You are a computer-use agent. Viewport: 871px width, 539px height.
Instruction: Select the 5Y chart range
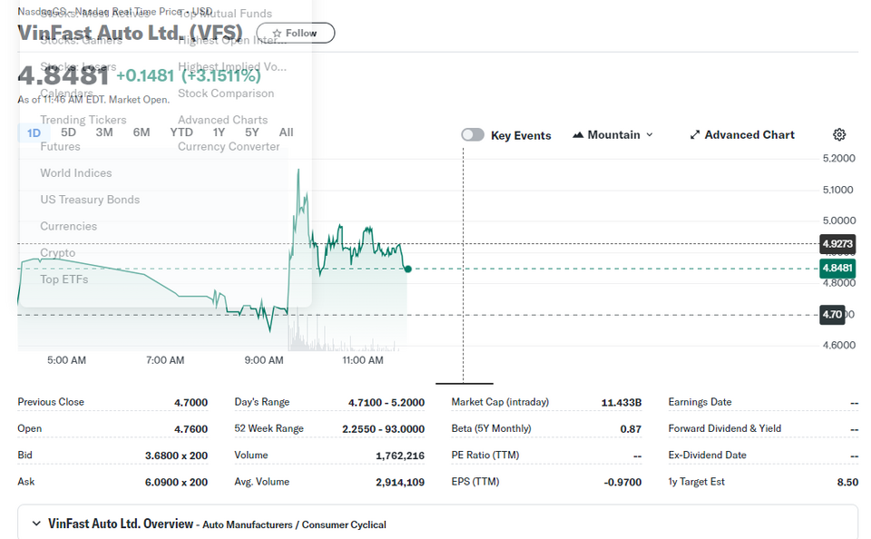coord(251,132)
